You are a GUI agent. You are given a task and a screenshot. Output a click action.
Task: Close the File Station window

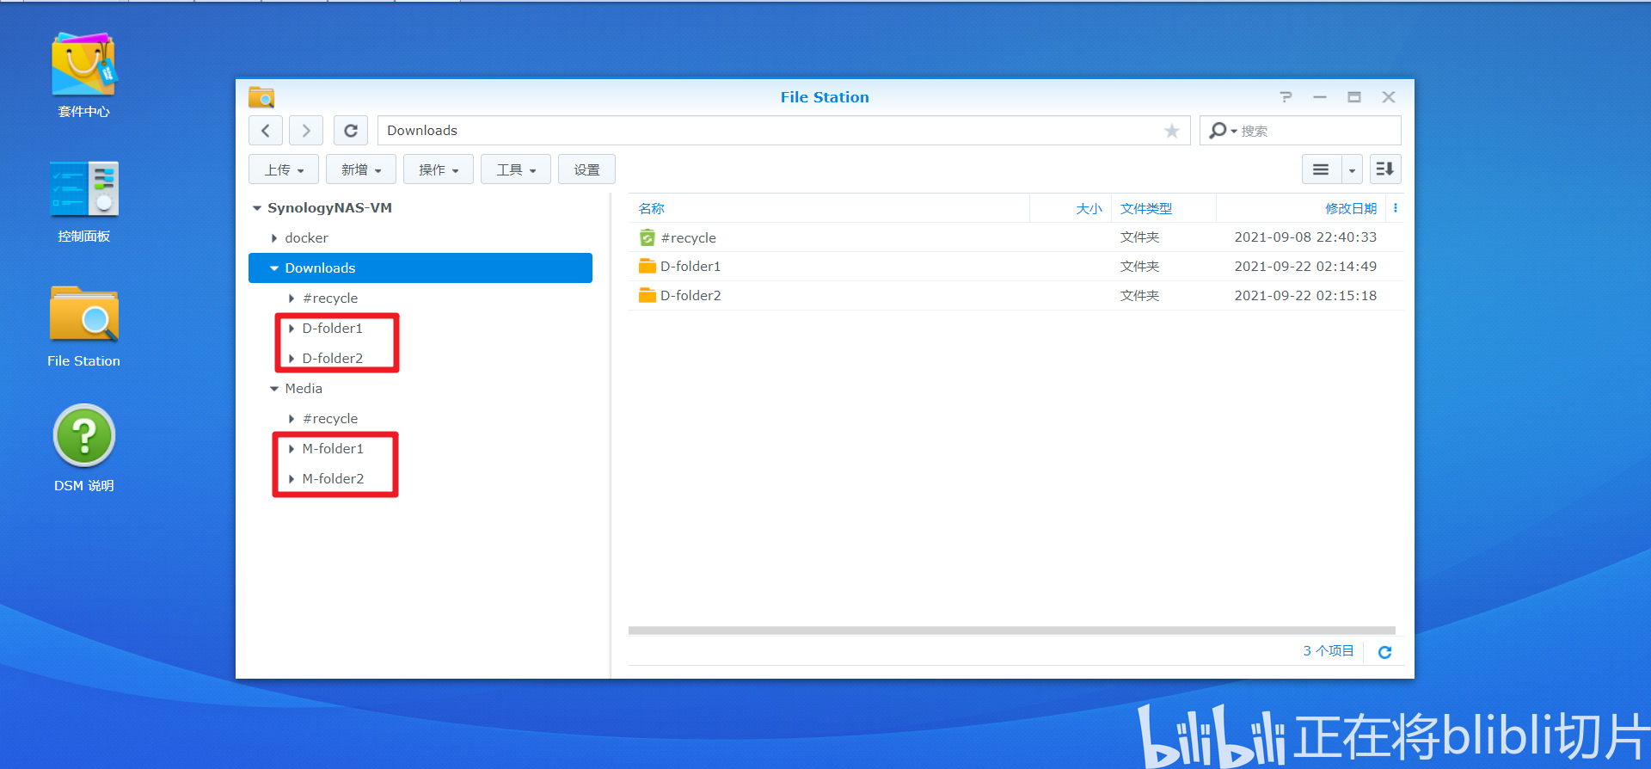[1389, 97]
